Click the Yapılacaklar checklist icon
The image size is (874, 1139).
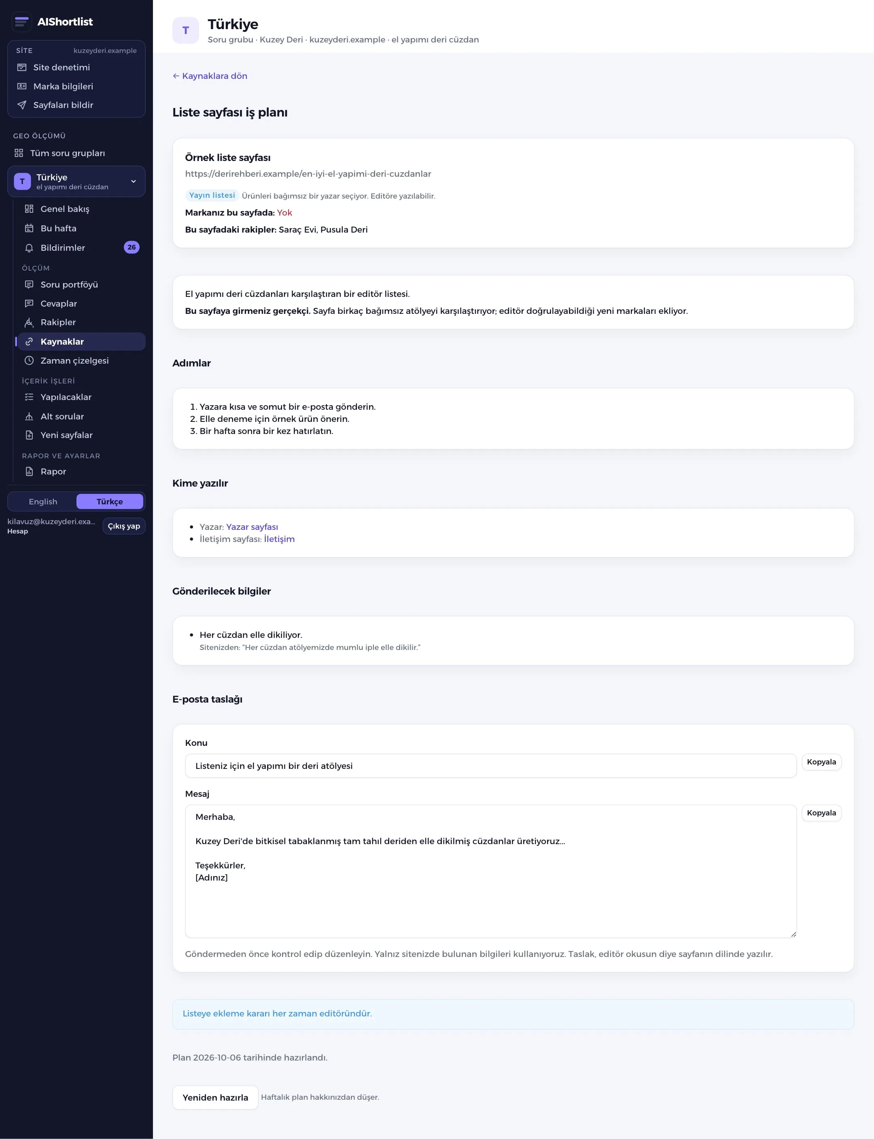tap(29, 397)
